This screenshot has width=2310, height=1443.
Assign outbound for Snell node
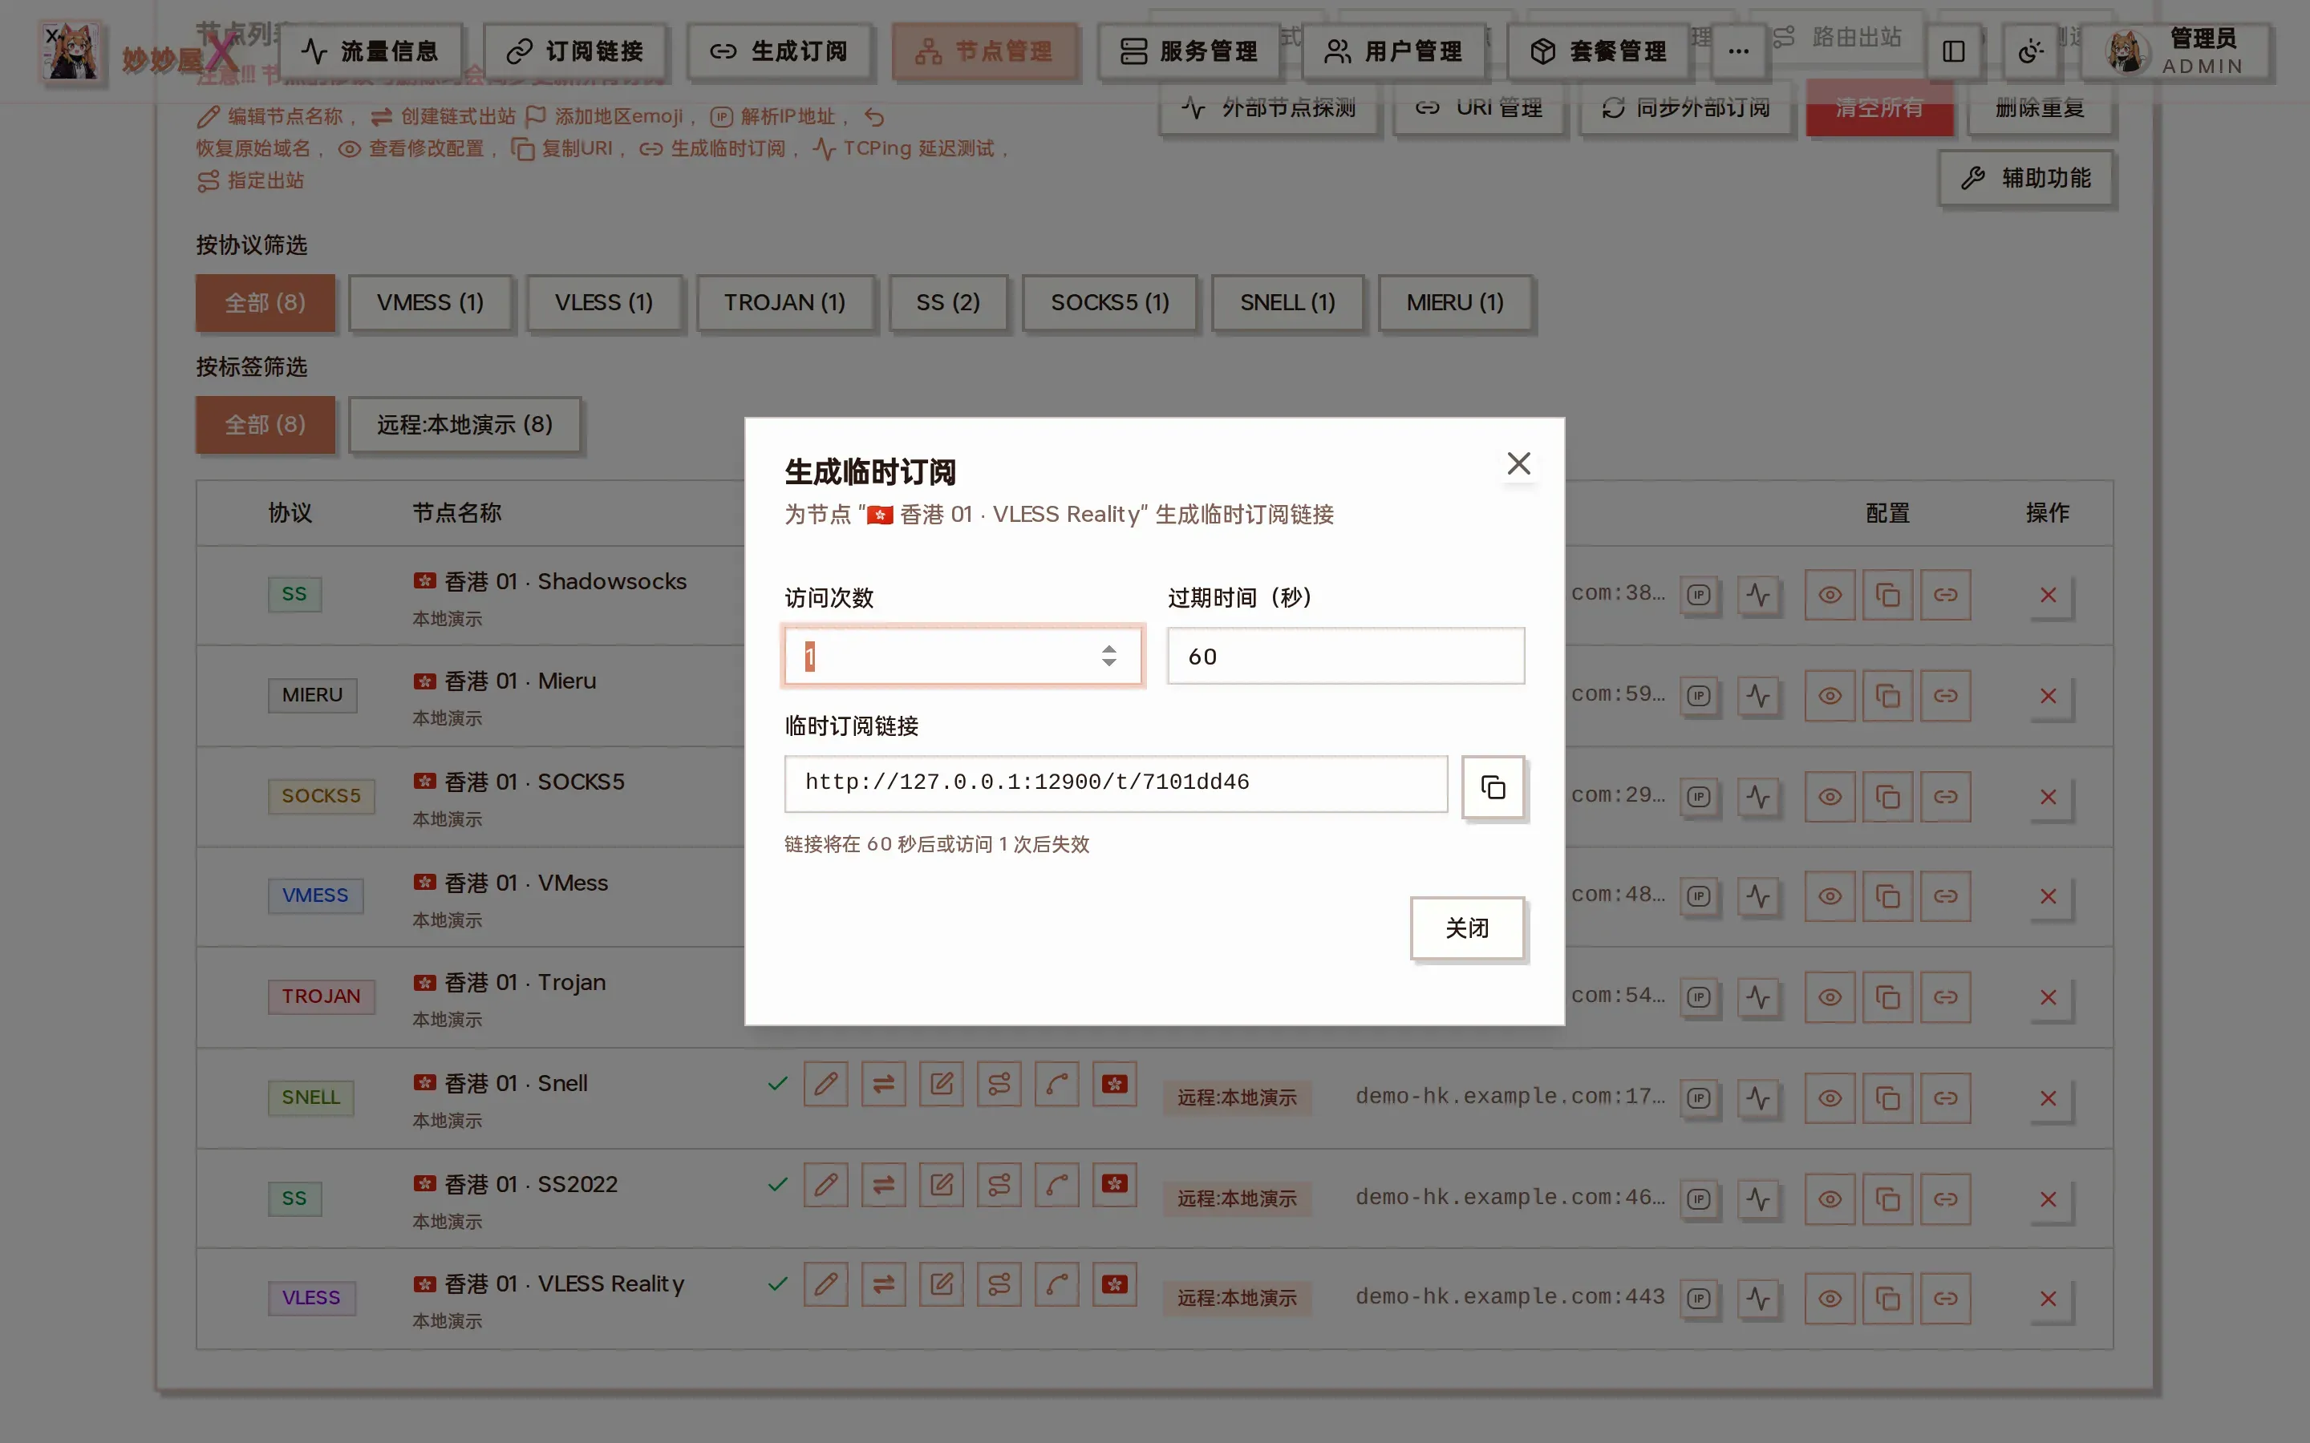(999, 1084)
